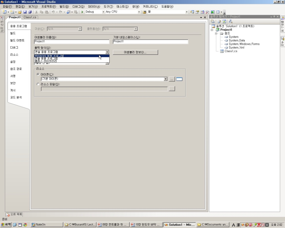
Task: Open Solution Explorer from the toolbar icon
Action: [x=192, y=12]
